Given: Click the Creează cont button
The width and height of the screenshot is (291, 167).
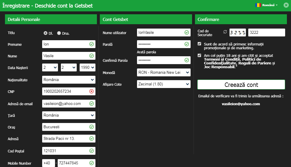Looking at the screenshot, I should pos(241,85).
